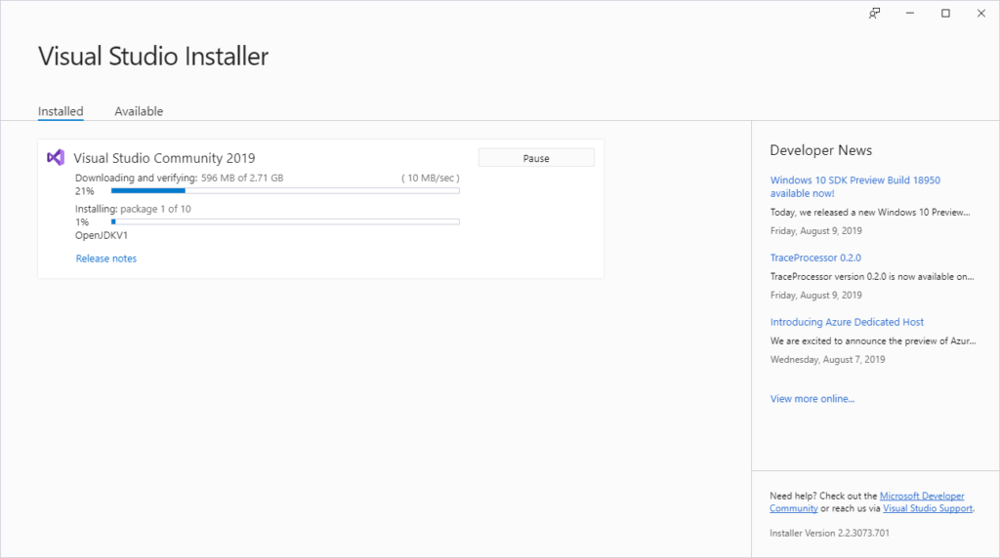Open the Windows 10 SDK Preview Build 18950 article

[854, 186]
